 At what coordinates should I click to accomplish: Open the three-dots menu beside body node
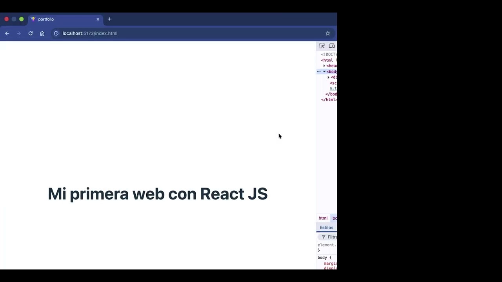coord(319,72)
